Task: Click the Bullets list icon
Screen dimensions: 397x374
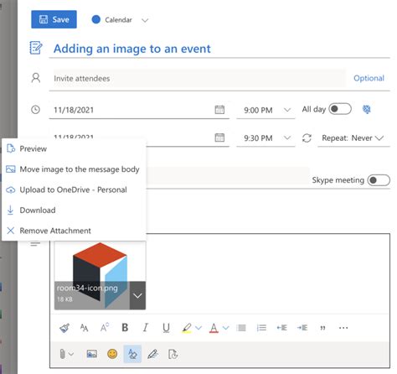Action: (241, 328)
